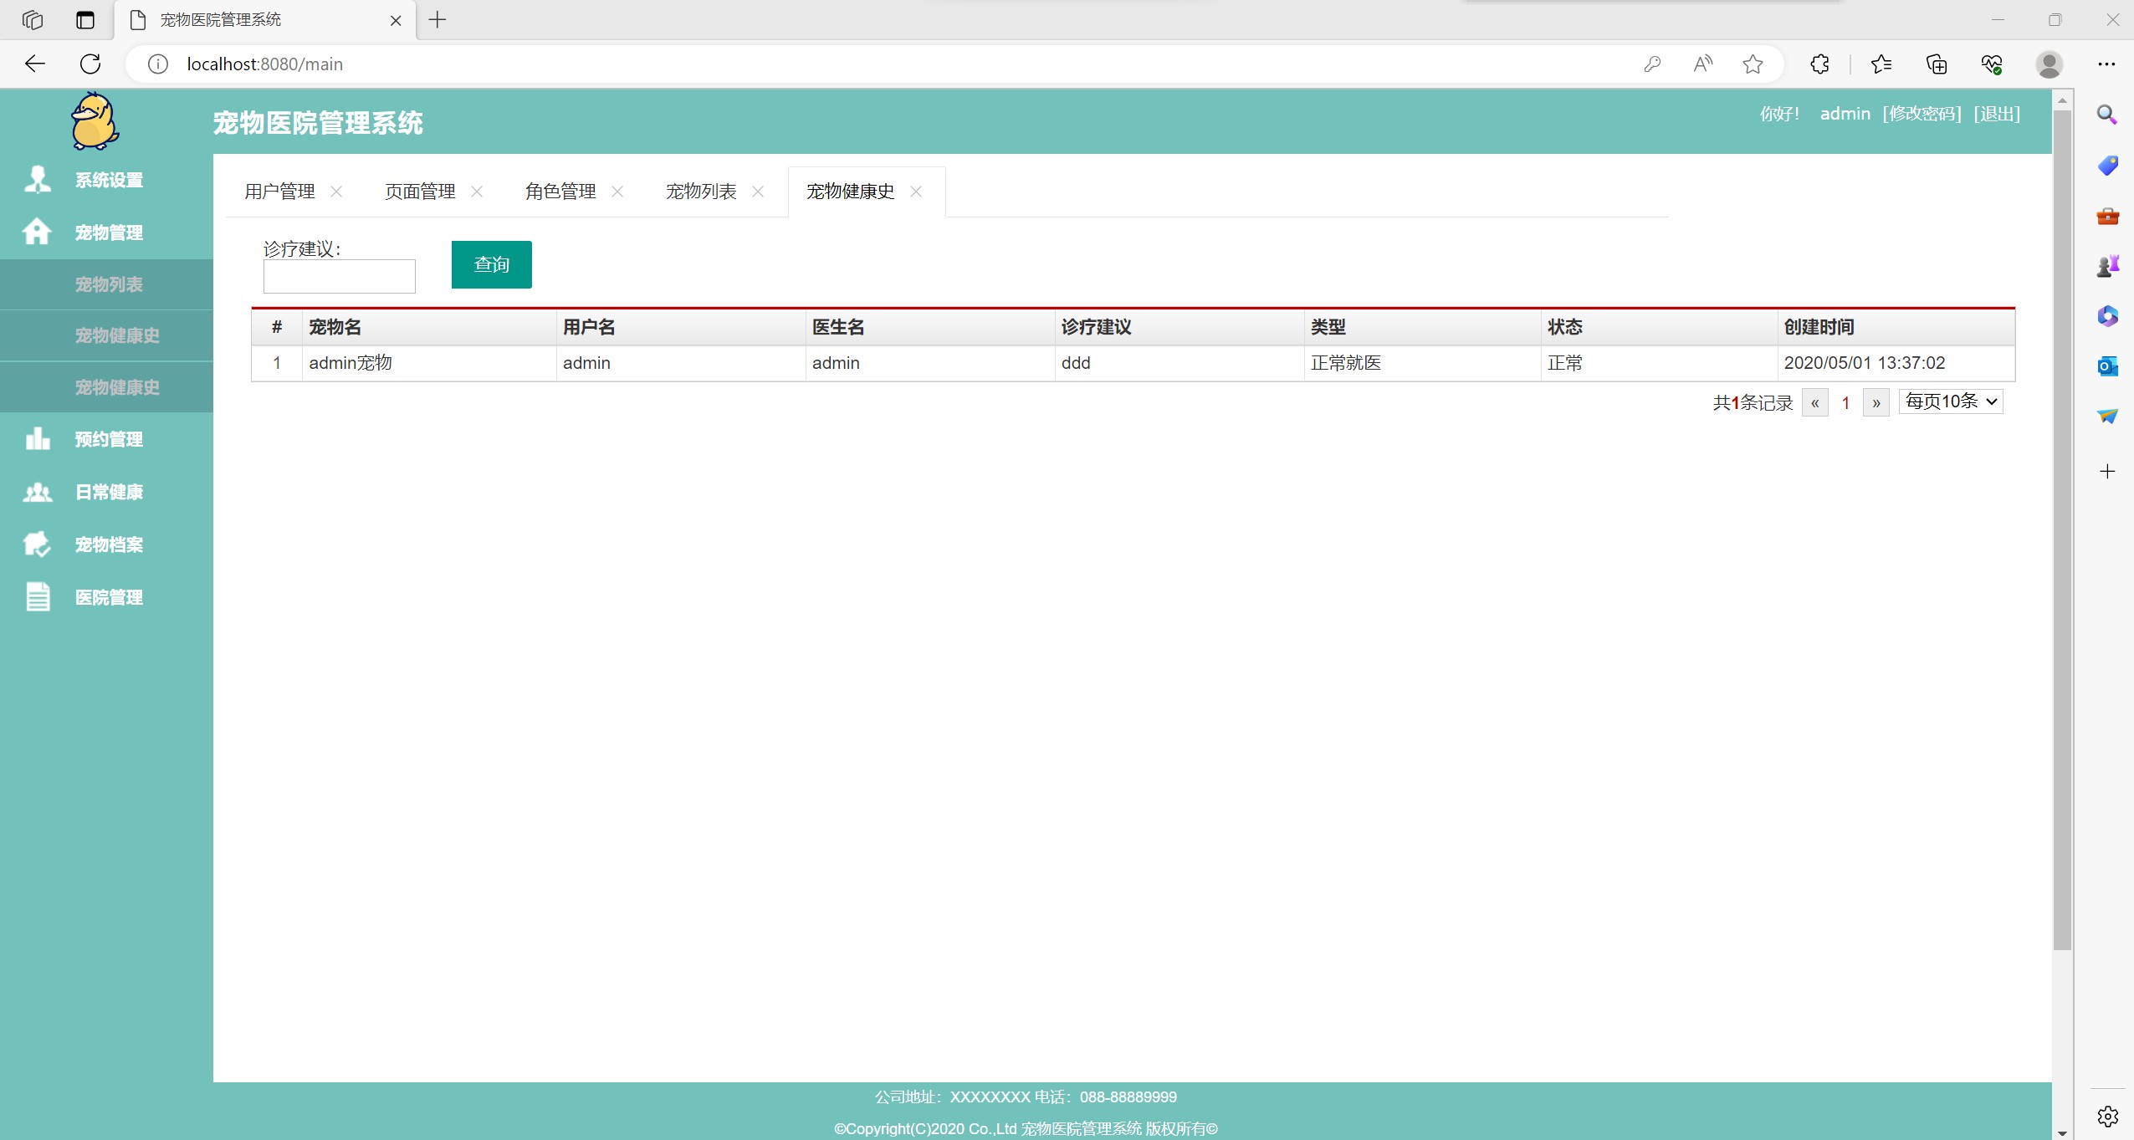Open the Edge sidebar Tools briefcase icon
The image size is (2134, 1140).
point(2107,217)
